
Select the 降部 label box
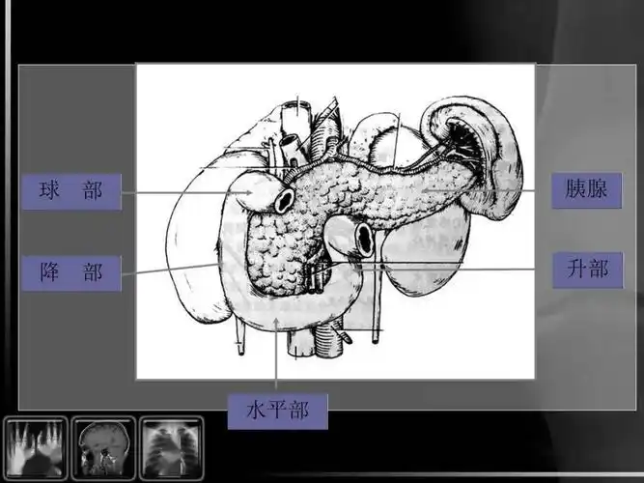72,272
